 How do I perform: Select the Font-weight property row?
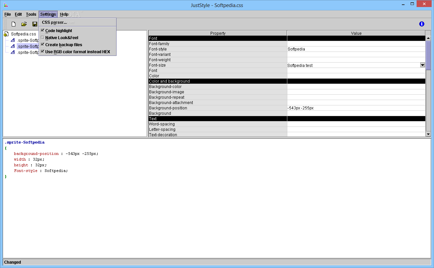[218, 60]
